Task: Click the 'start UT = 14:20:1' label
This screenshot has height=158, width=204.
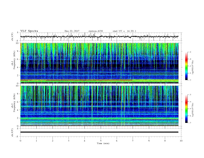Action: tap(124, 31)
